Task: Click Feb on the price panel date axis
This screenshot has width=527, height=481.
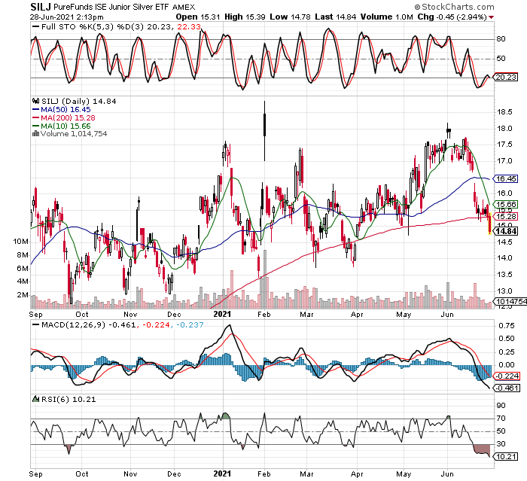Action: (x=263, y=315)
